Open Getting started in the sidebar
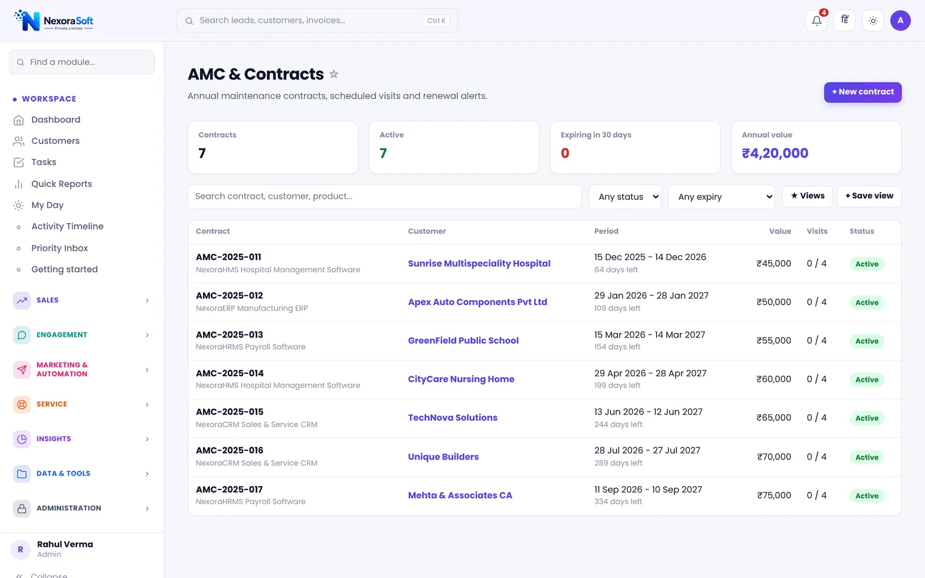925x578 pixels. pos(64,269)
